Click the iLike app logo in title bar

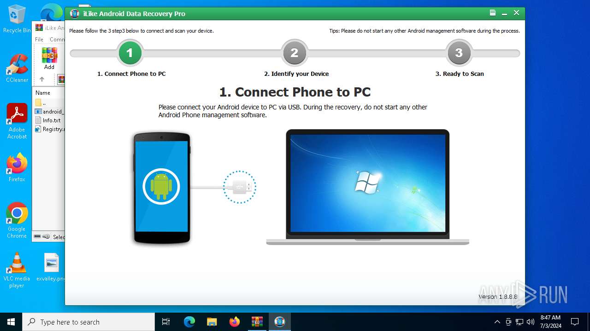(x=74, y=14)
